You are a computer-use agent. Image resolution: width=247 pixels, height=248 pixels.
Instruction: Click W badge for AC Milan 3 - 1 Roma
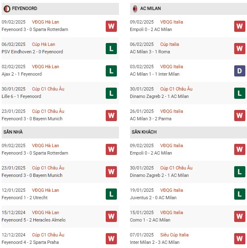point(240,48)
